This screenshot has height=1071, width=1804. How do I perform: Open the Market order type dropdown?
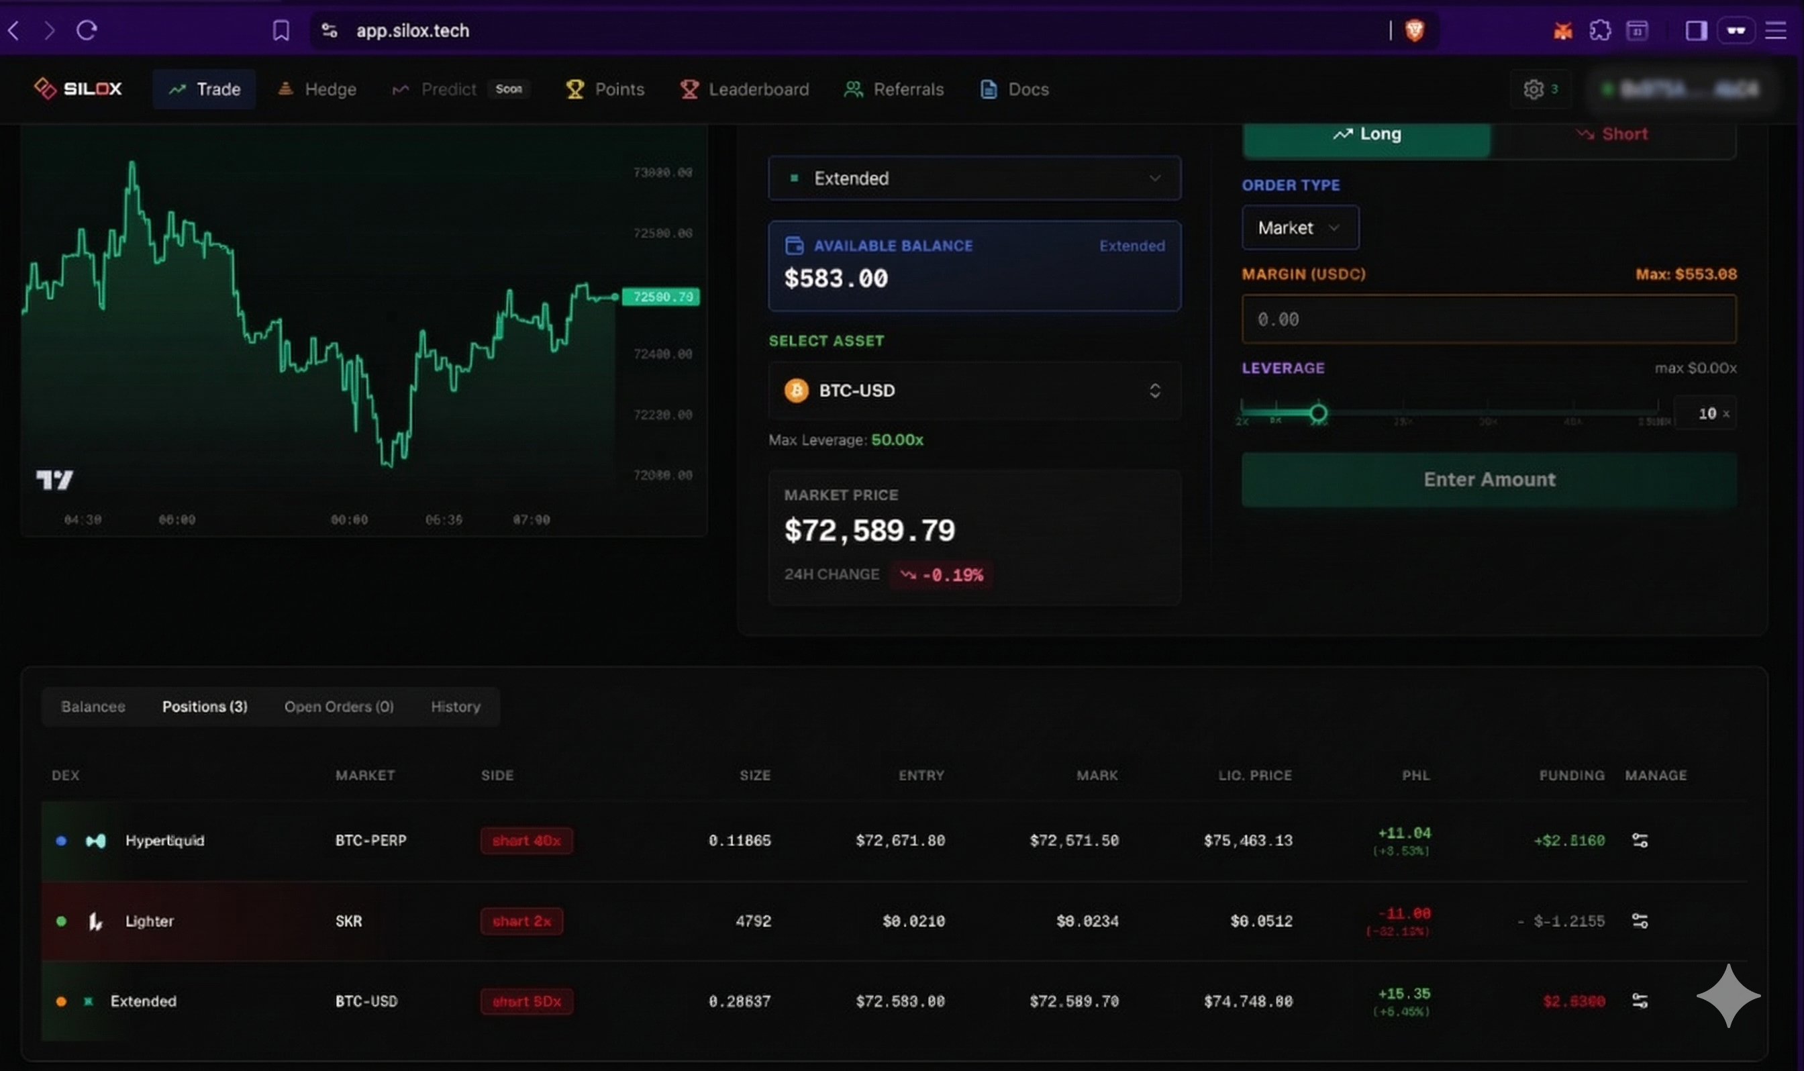coord(1299,228)
